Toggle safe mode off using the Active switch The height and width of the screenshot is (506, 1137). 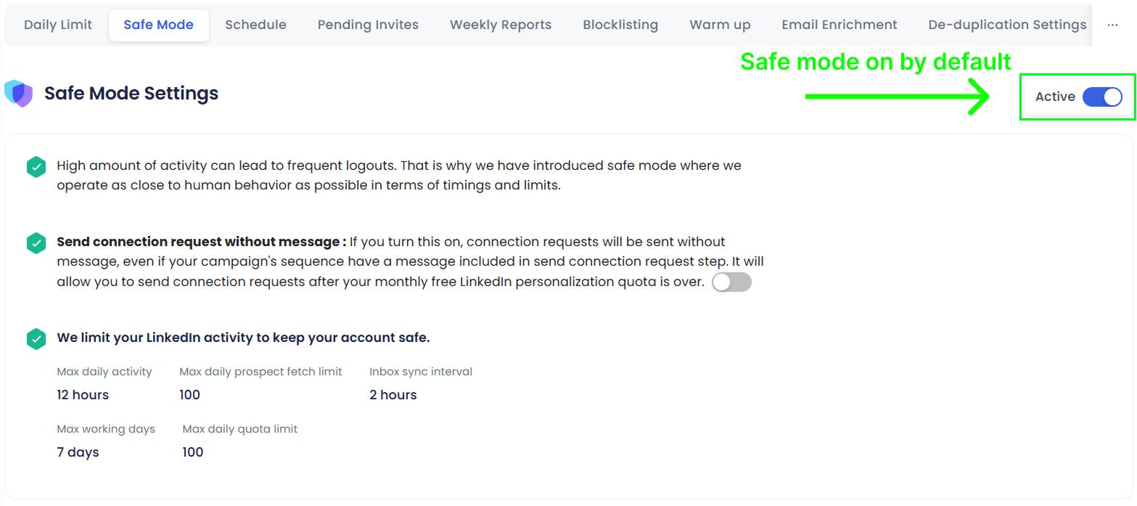pyautogui.click(x=1102, y=96)
